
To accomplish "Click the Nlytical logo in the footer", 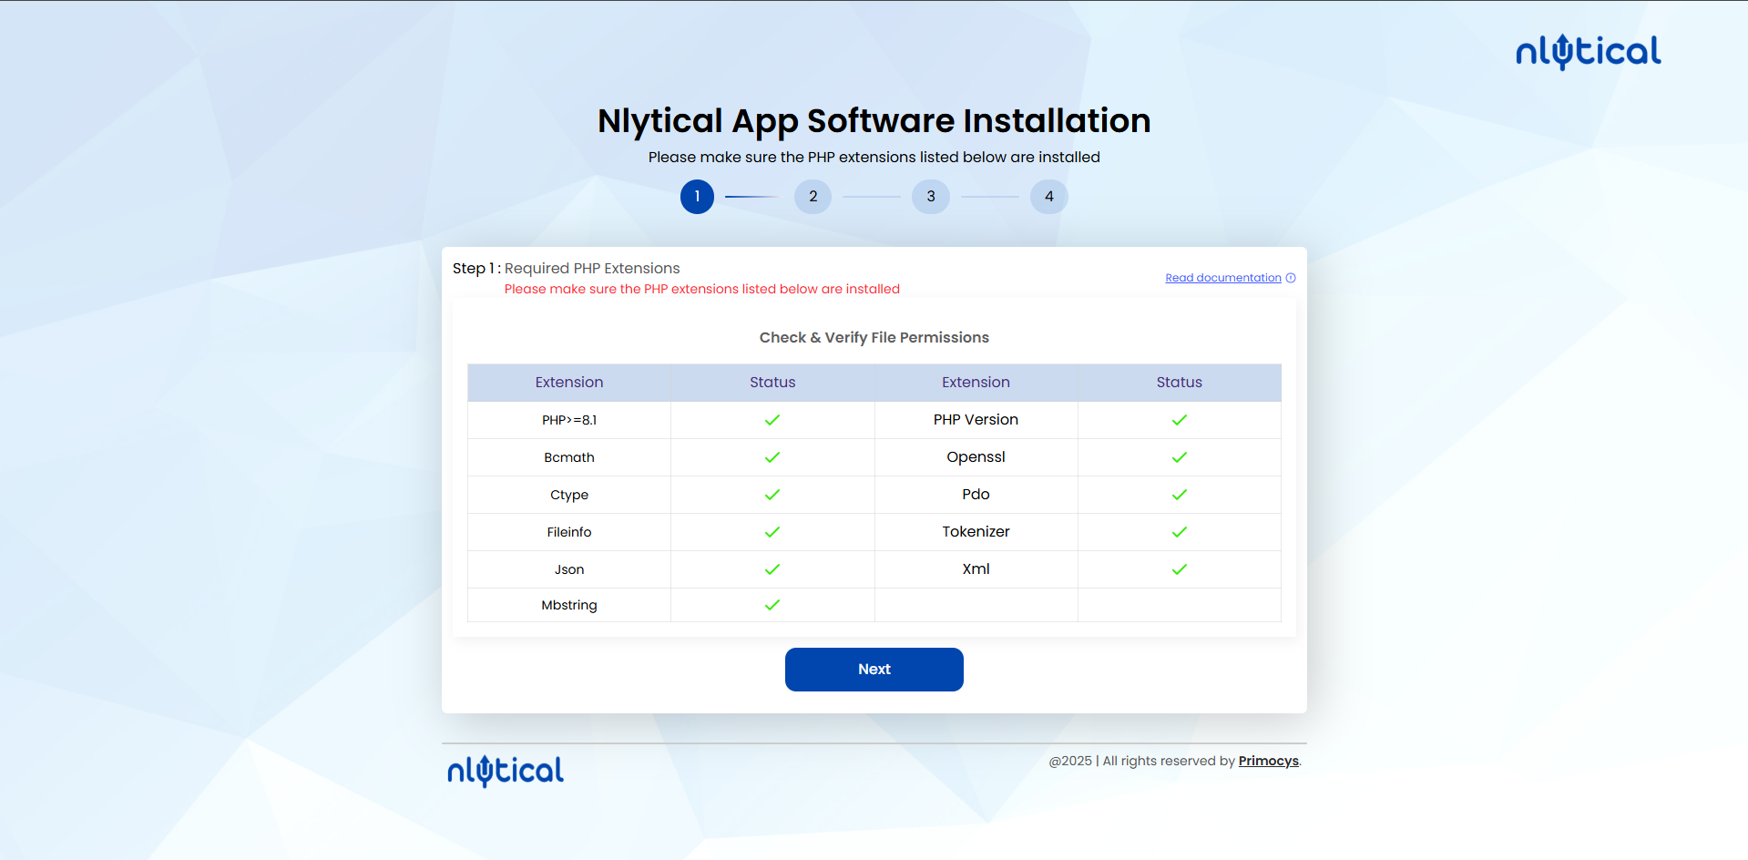I will click(x=506, y=771).
